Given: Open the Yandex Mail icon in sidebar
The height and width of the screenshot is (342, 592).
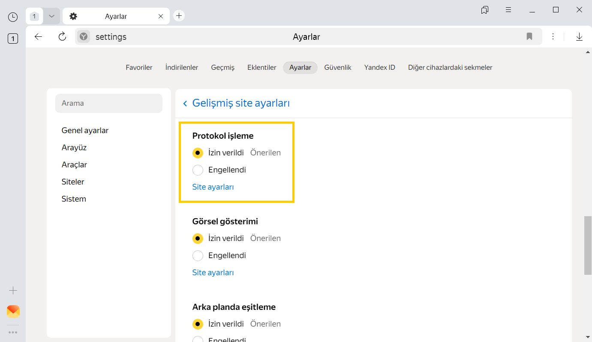Looking at the screenshot, I should [13, 311].
